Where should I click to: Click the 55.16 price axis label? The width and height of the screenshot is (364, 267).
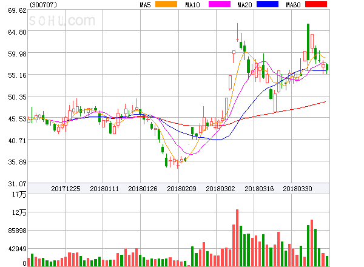click(17, 75)
